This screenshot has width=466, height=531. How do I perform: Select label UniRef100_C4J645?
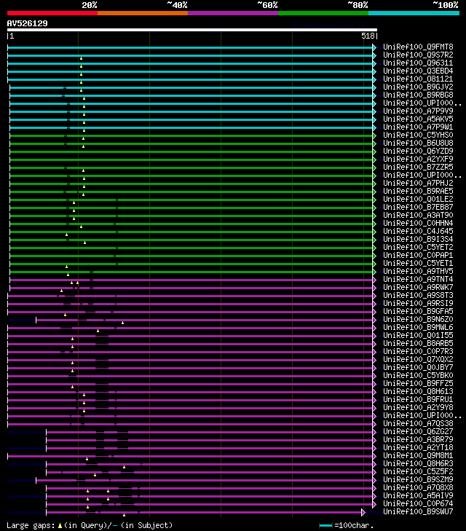coord(418,232)
